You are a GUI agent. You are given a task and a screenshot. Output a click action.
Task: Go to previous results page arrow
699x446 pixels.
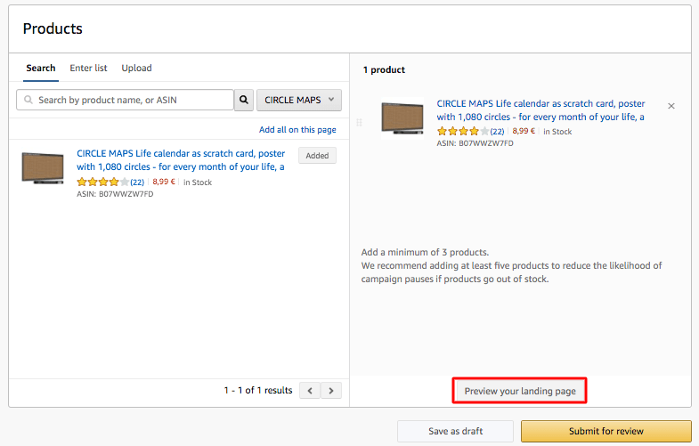click(x=310, y=391)
